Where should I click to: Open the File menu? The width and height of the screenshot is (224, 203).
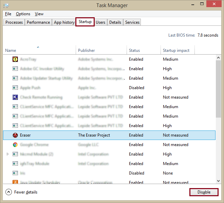point(8,14)
